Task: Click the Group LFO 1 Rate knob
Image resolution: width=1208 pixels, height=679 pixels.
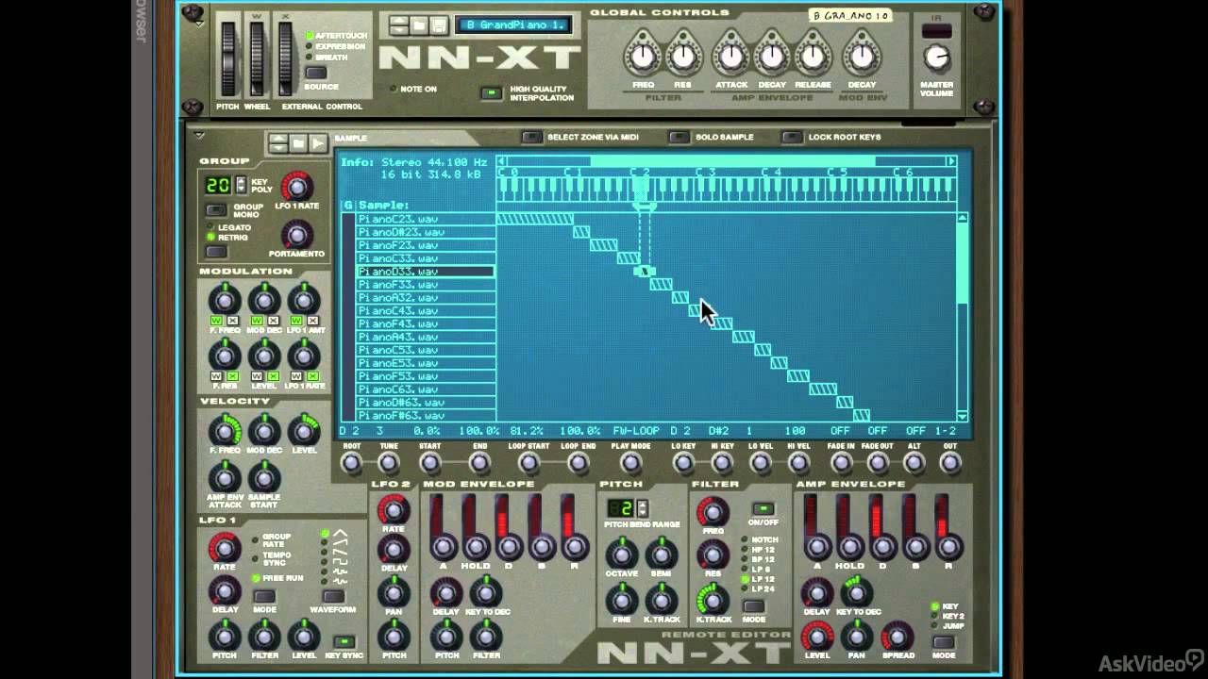Action: [x=296, y=186]
